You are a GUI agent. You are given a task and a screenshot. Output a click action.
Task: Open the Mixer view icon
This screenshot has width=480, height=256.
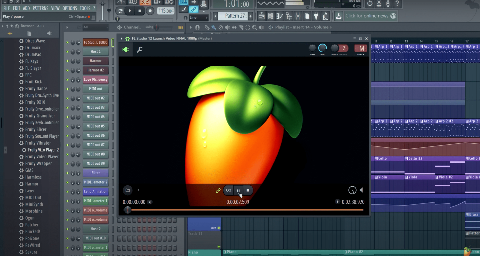(298, 16)
